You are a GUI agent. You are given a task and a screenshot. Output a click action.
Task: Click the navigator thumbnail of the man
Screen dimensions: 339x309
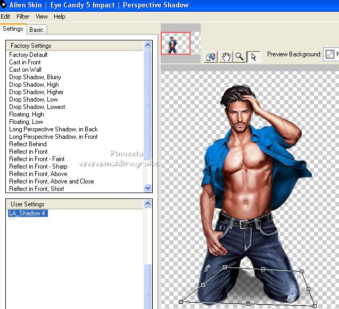click(176, 43)
